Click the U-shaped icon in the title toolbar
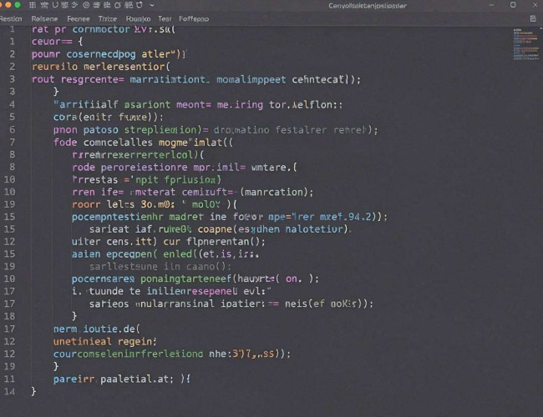 click(55, 5)
